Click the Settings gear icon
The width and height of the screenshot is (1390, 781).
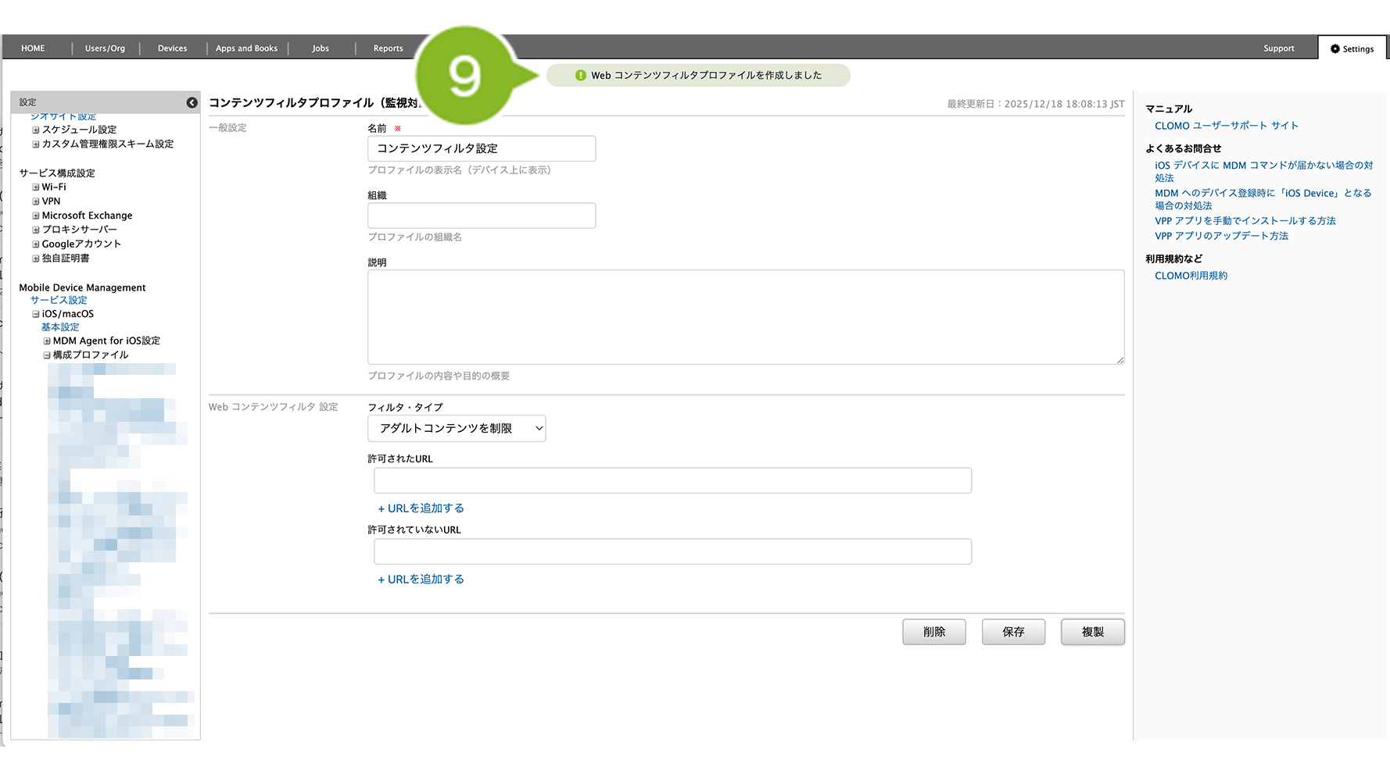1335,48
